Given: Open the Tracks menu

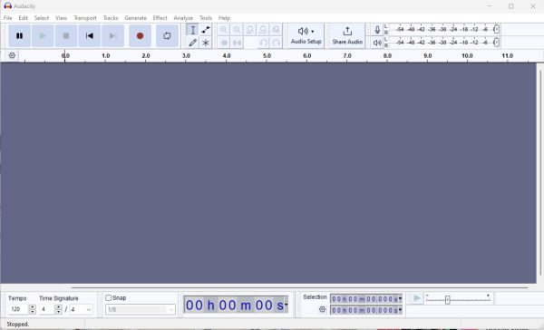Looking at the screenshot, I should (111, 18).
